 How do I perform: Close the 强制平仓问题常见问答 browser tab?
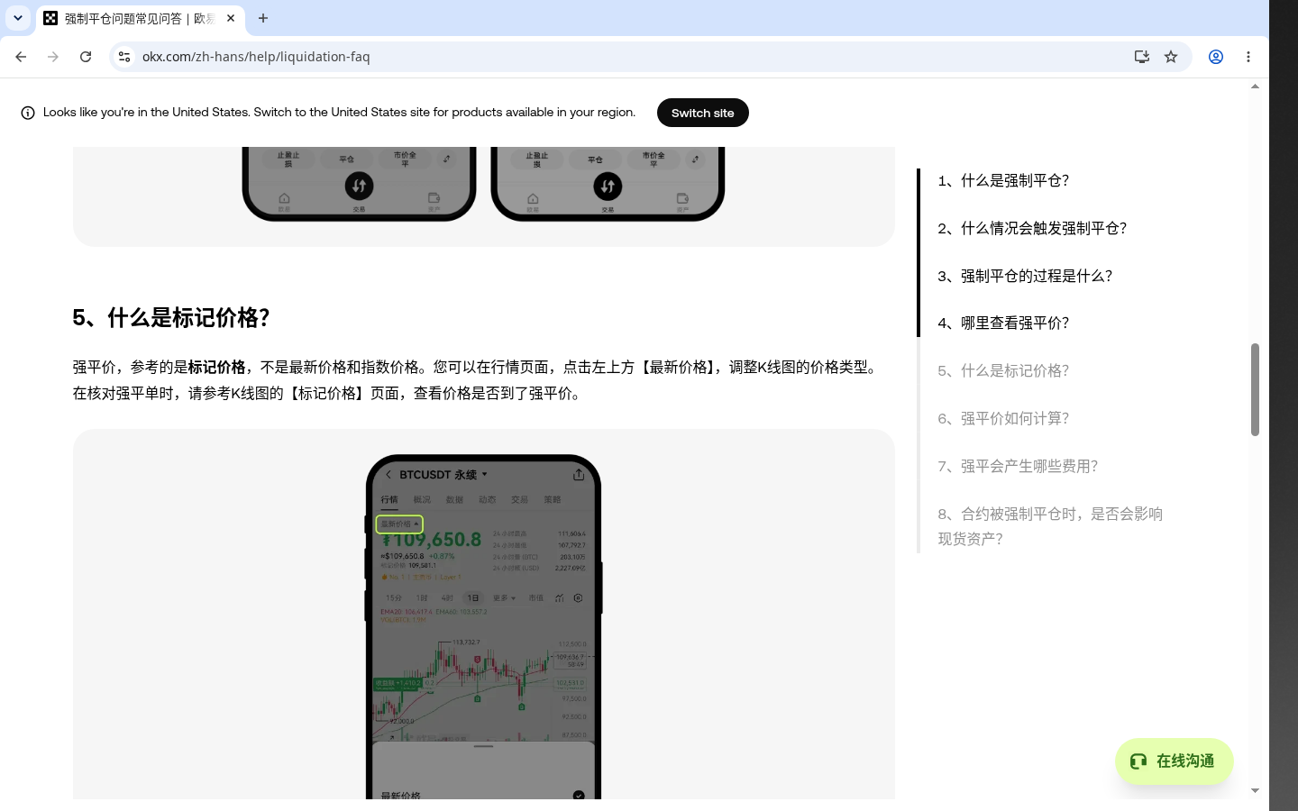[x=231, y=18]
